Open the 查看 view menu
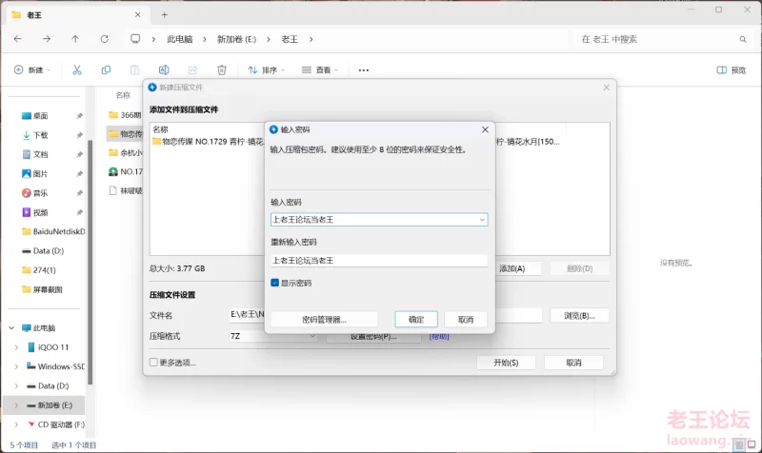The image size is (762, 453). [322, 69]
